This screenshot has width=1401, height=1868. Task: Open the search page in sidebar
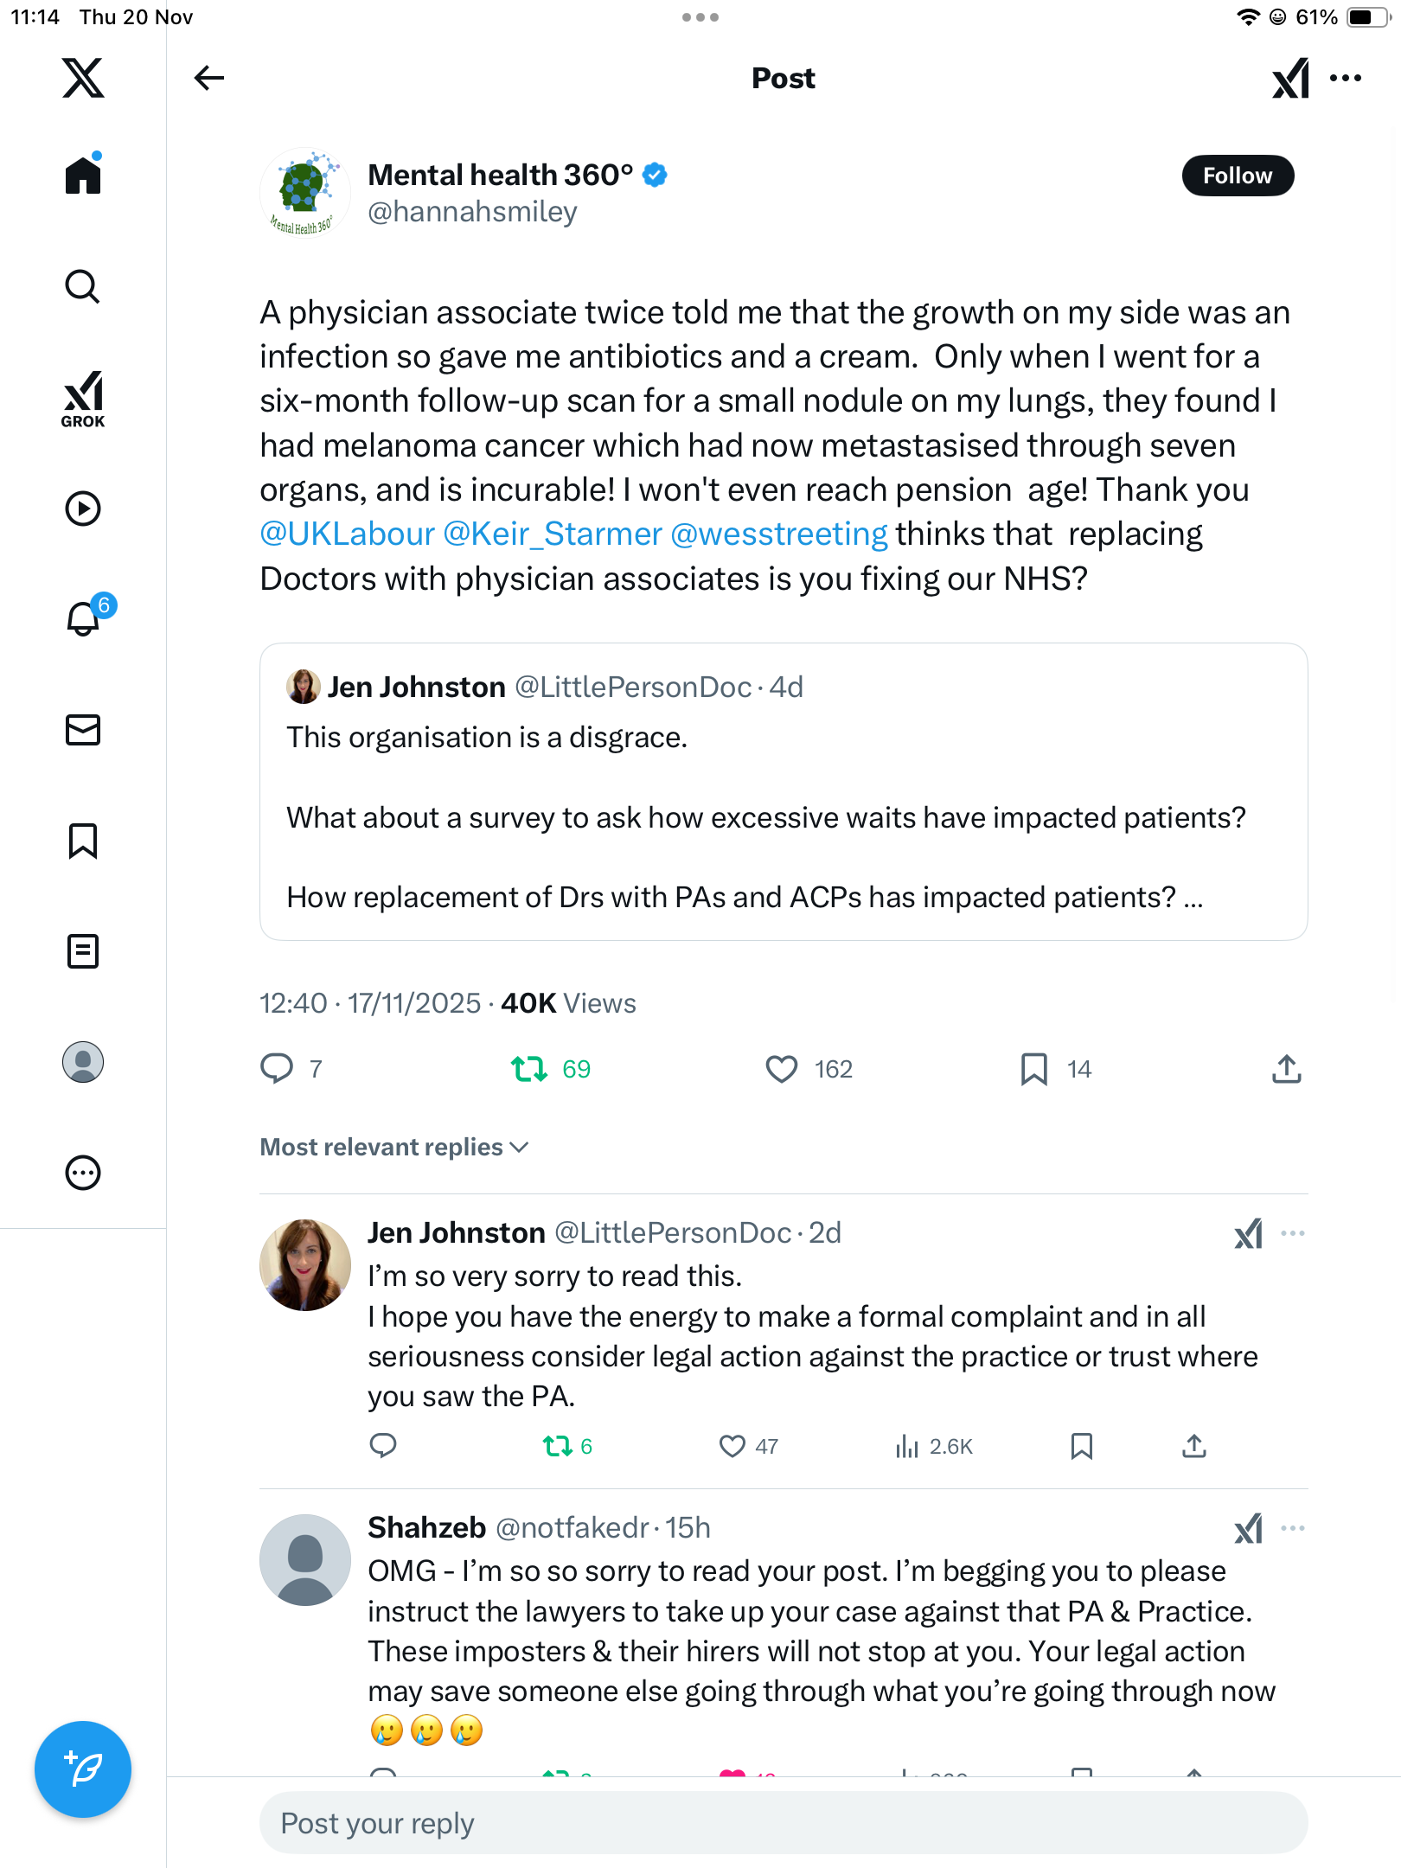click(x=83, y=286)
